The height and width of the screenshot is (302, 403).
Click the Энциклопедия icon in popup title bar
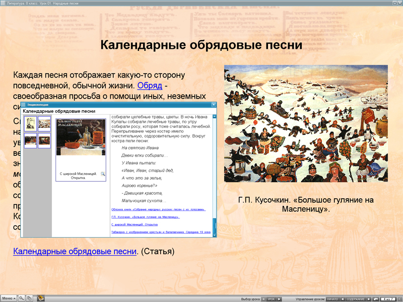click(23, 105)
